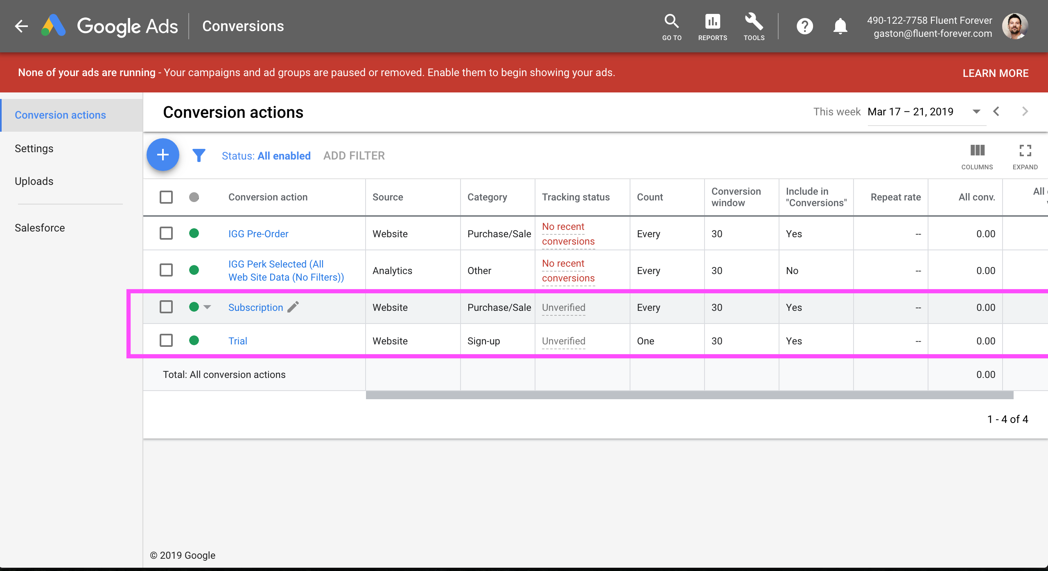This screenshot has height=571, width=1048.
Task: Click the back arrow in header
Action: [x=21, y=26]
